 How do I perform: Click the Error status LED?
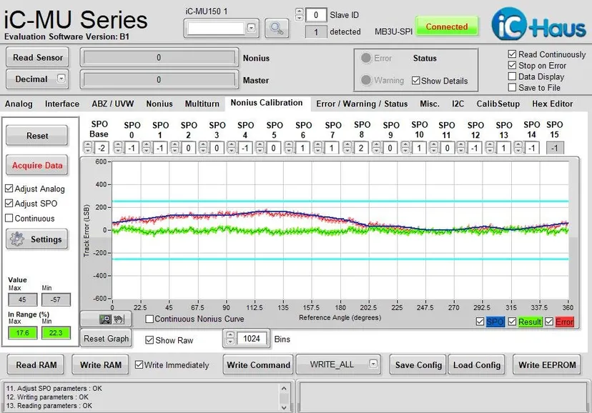click(x=365, y=58)
